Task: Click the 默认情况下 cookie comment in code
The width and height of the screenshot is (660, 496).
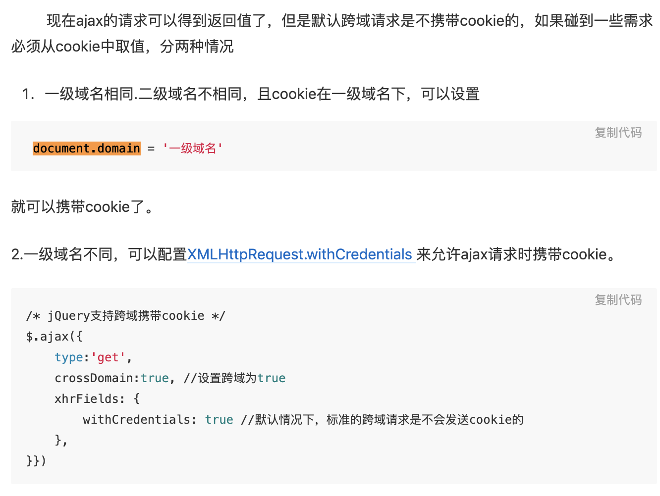Action: click(382, 420)
